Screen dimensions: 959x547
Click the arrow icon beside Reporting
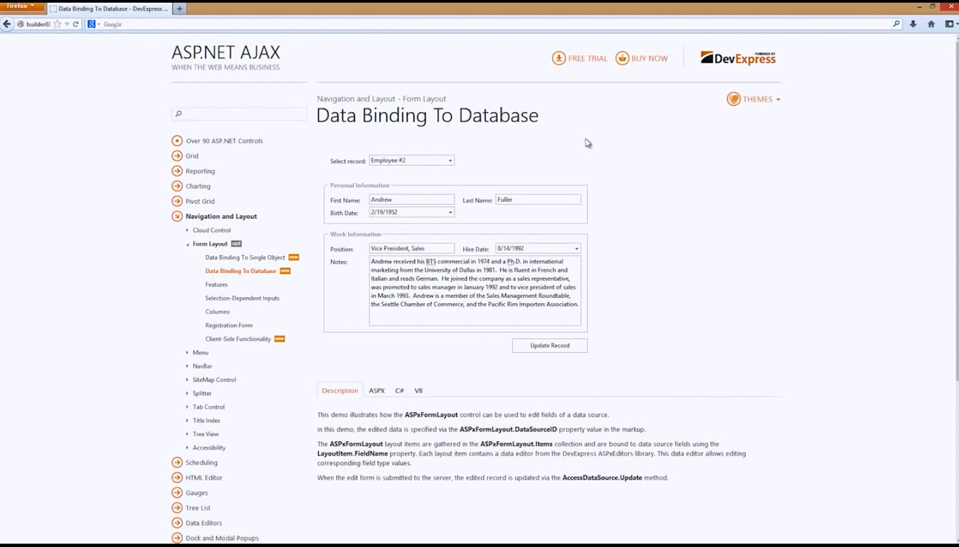[x=177, y=171]
